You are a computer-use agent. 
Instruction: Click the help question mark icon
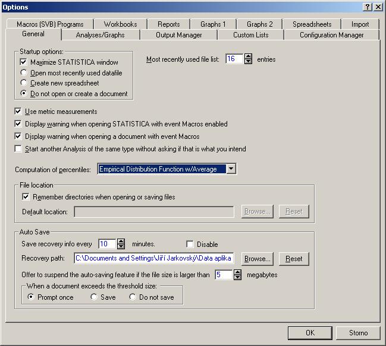pyautogui.click(x=367, y=7)
